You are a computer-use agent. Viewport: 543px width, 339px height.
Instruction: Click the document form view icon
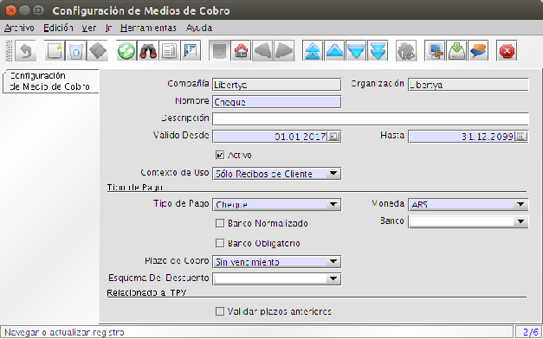[x=170, y=51]
